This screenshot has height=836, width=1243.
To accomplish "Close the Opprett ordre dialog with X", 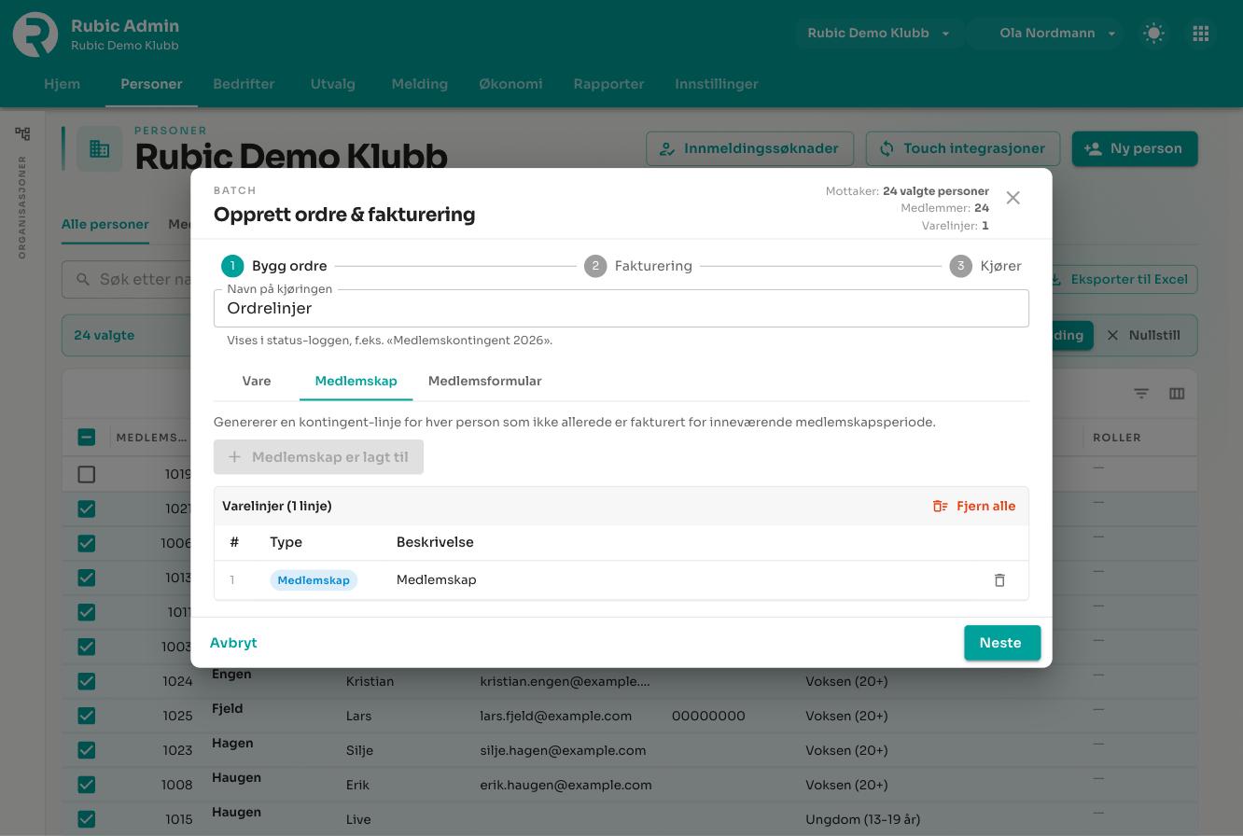I will coord(1013,198).
